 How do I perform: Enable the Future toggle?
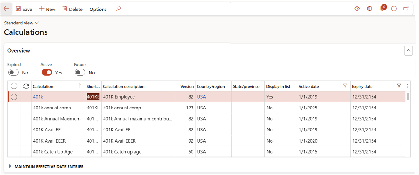[80, 73]
